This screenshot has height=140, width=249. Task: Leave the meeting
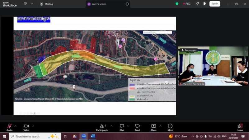click(x=240, y=126)
